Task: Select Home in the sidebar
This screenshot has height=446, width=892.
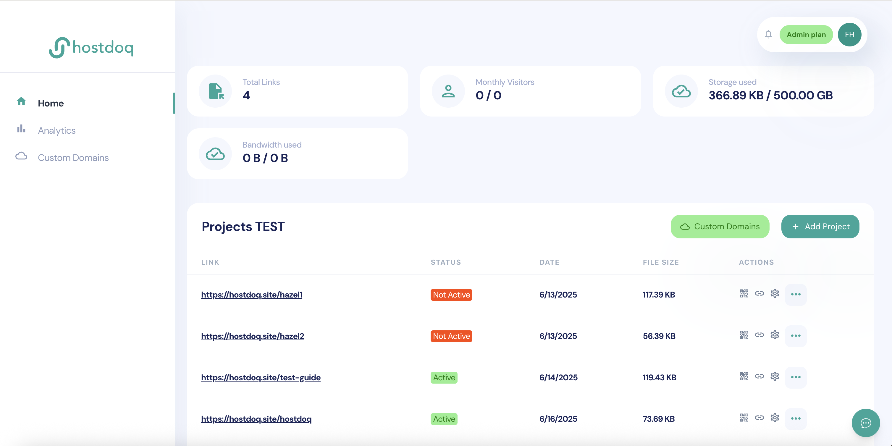Action: [x=51, y=103]
